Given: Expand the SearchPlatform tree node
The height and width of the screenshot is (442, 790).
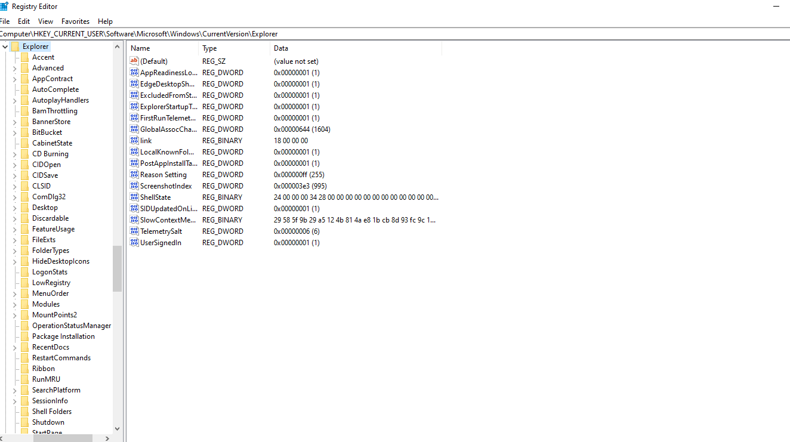Looking at the screenshot, I should click(15, 390).
